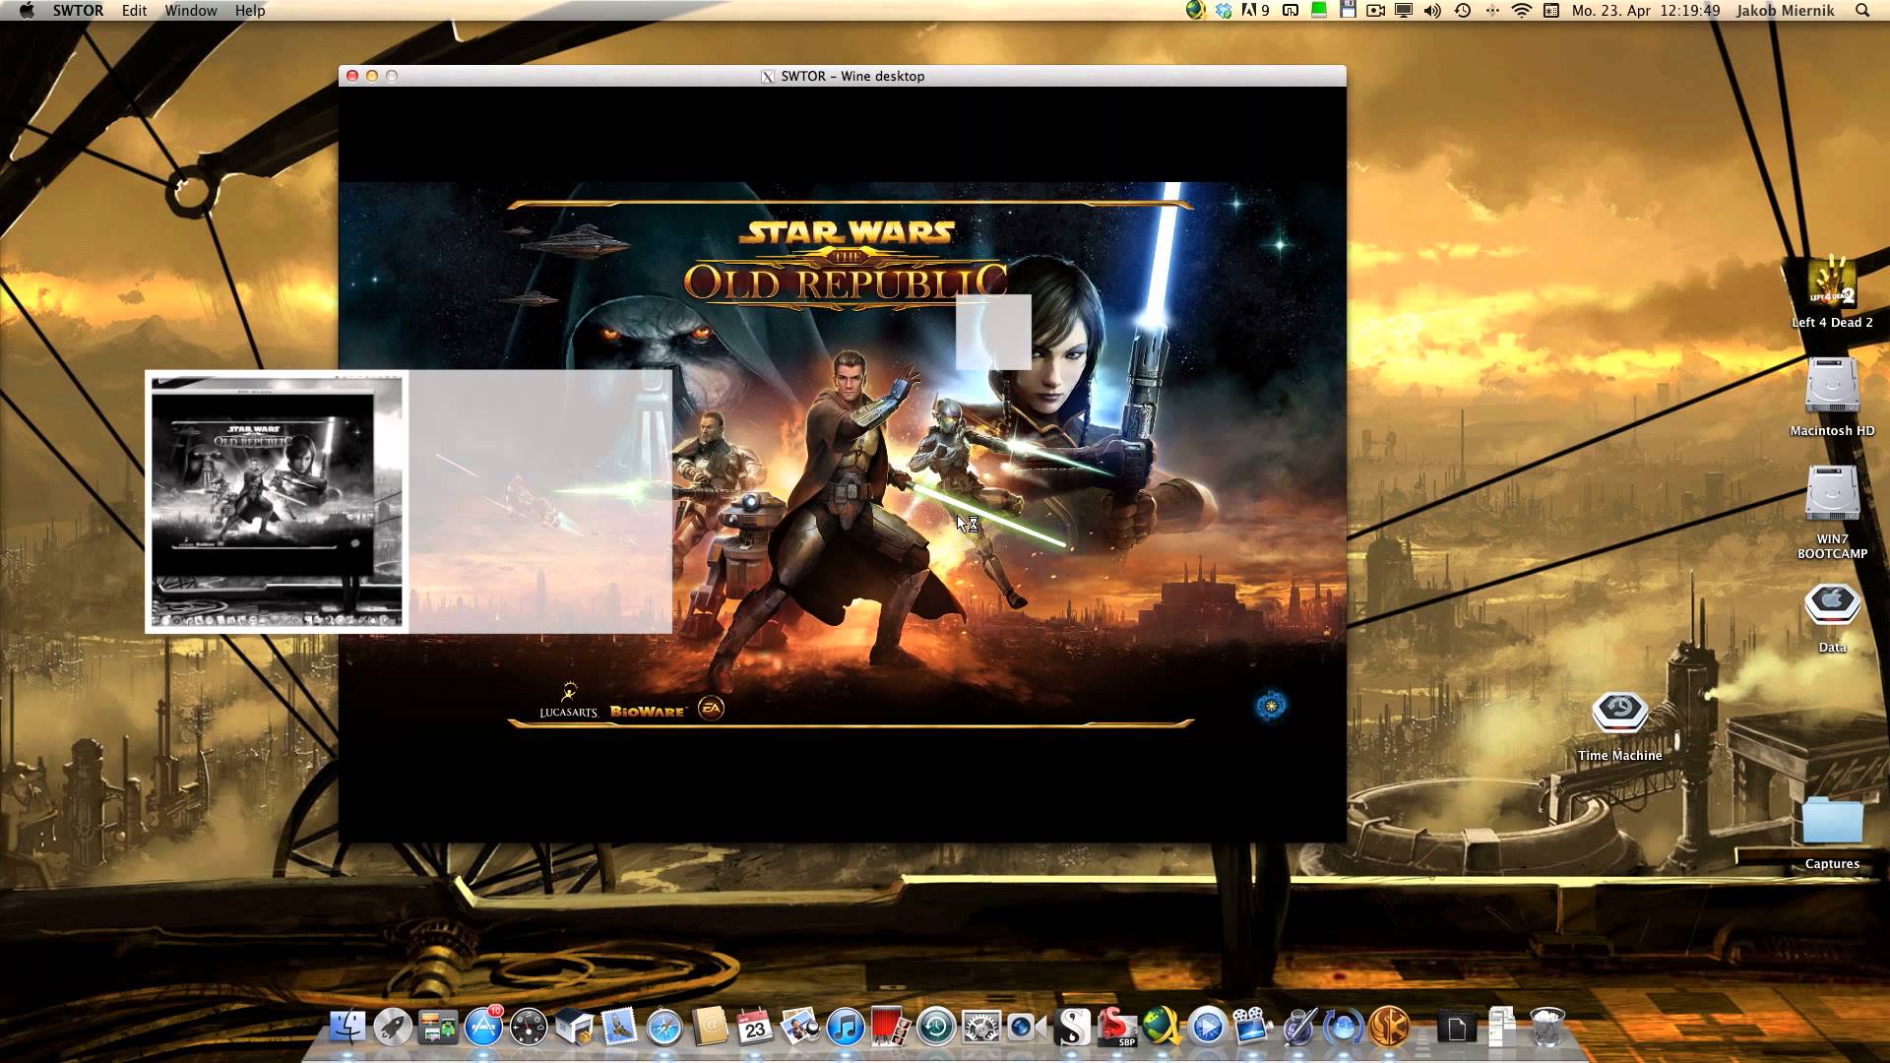Select the Macintosh HD drive icon
Image resolution: width=1890 pixels, height=1063 pixels.
pos(1832,386)
